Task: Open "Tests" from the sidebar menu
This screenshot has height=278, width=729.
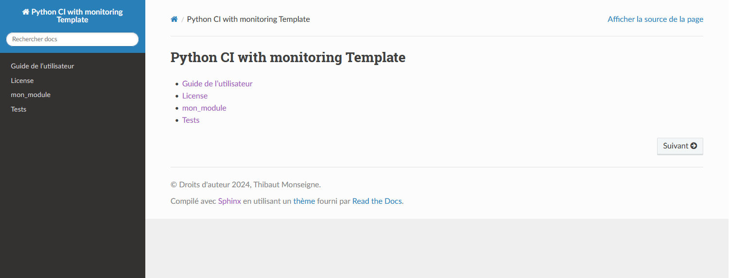Action: point(18,109)
